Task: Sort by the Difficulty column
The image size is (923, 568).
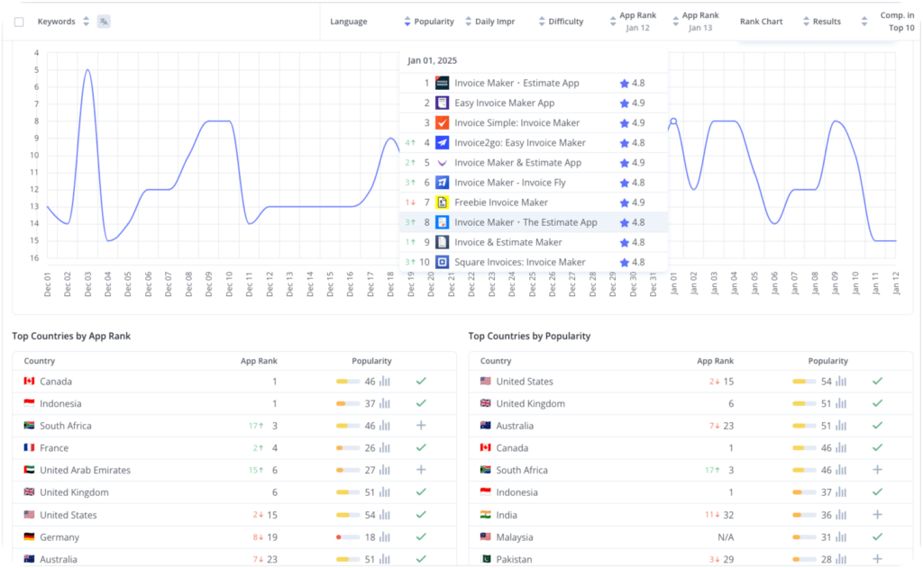Action: (542, 22)
